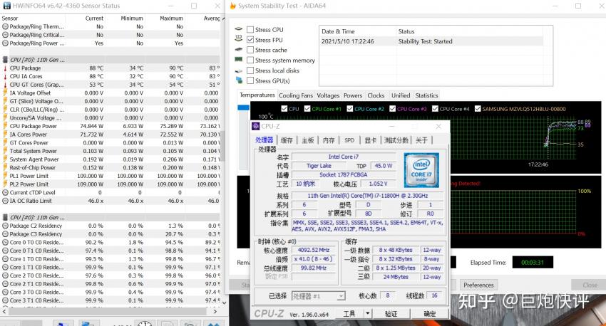606x326 pixels.
Task: Open the 缓存 tab in CPU-Z
Action: click(x=287, y=140)
